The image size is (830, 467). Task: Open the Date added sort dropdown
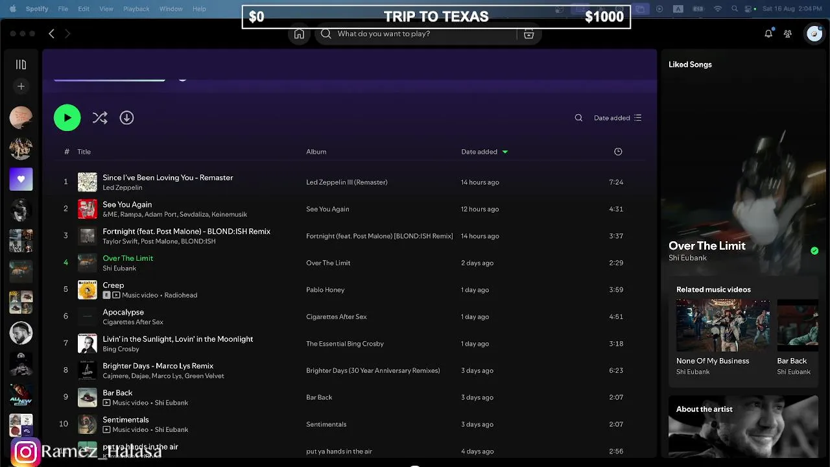[x=617, y=118]
